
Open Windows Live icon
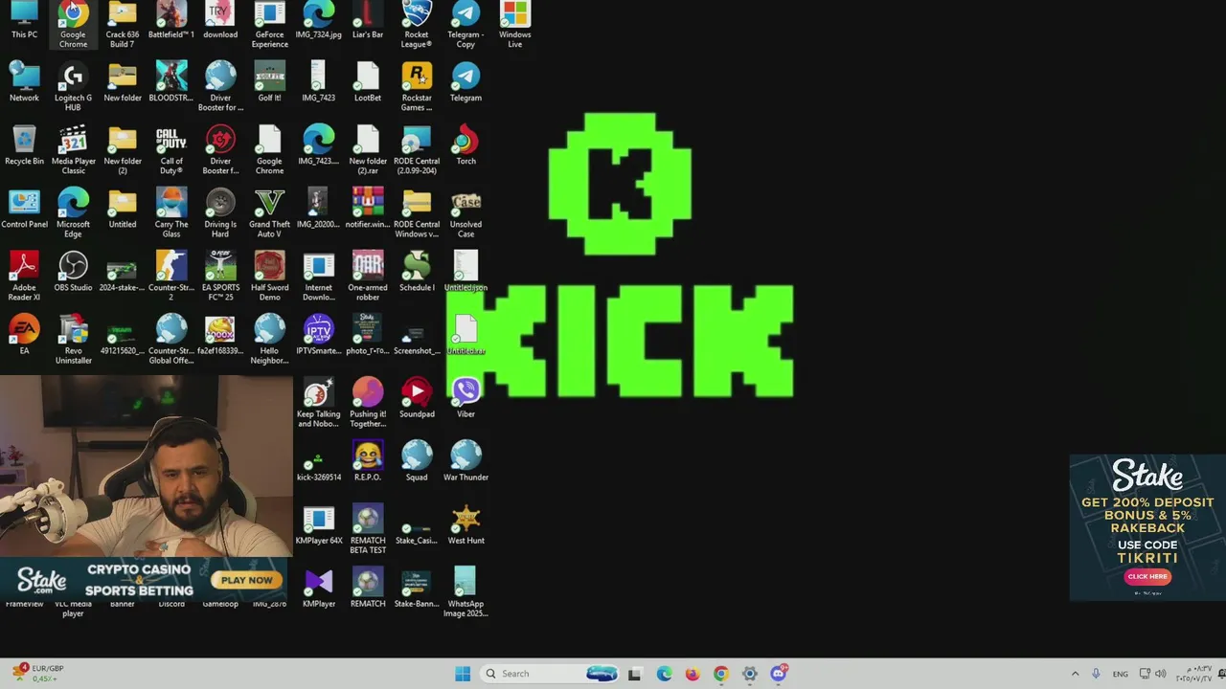coord(514,24)
